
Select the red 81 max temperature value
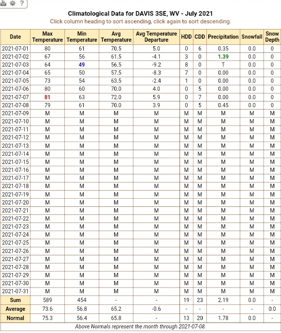click(48, 97)
